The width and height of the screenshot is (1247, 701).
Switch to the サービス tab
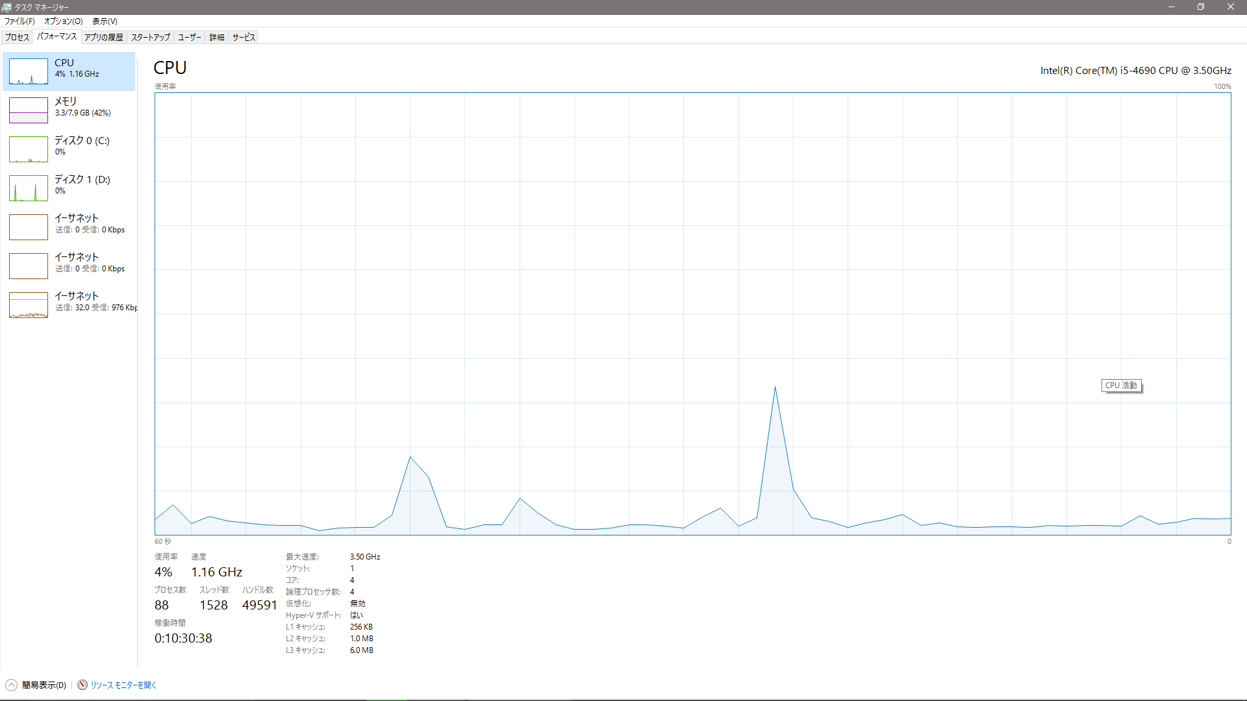tap(244, 38)
